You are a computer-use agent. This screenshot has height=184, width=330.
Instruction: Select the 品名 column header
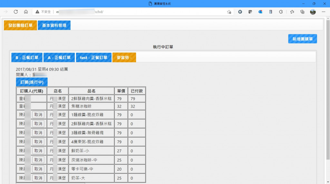91,91
